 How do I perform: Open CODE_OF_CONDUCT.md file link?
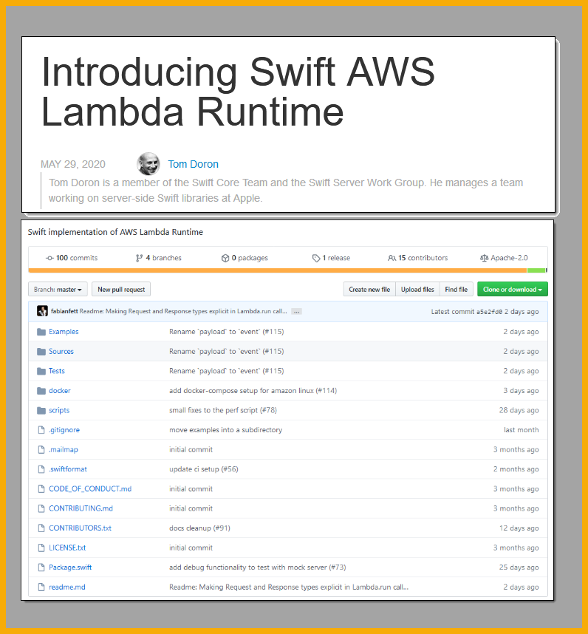click(90, 489)
